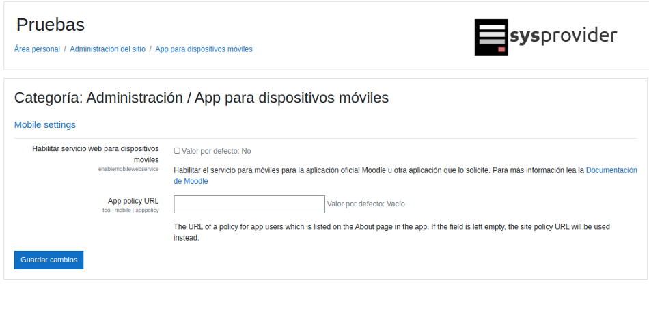Image resolution: width=649 pixels, height=311 pixels.
Task: Click the enablemobilewebservice setting identifier
Action: (128, 169)
